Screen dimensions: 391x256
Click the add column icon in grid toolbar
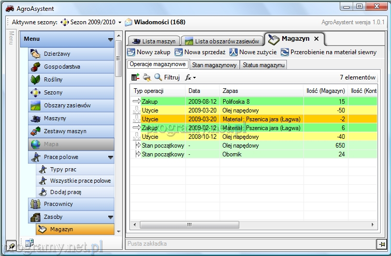[135, 77]
